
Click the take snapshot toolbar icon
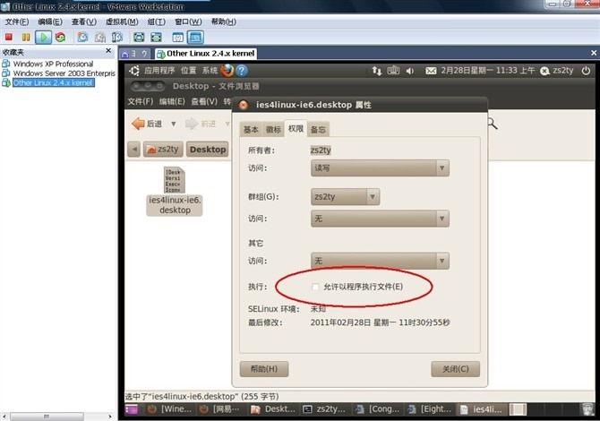click(82, 37)
